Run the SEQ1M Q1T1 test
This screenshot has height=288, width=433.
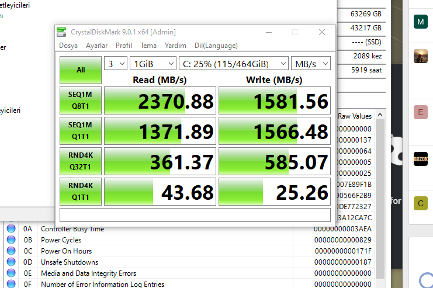pos(81,131)
